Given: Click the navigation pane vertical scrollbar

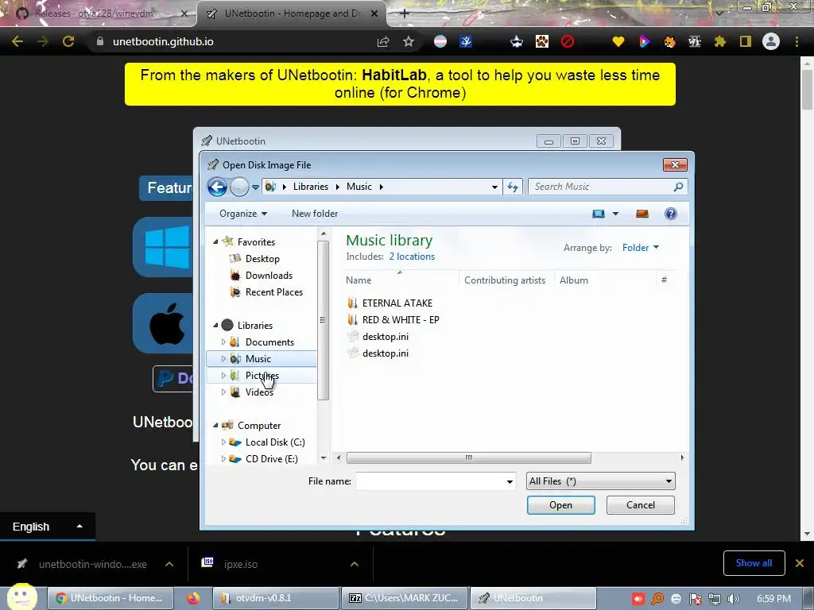Looking at the screenshot, I should tap(323, 320).
